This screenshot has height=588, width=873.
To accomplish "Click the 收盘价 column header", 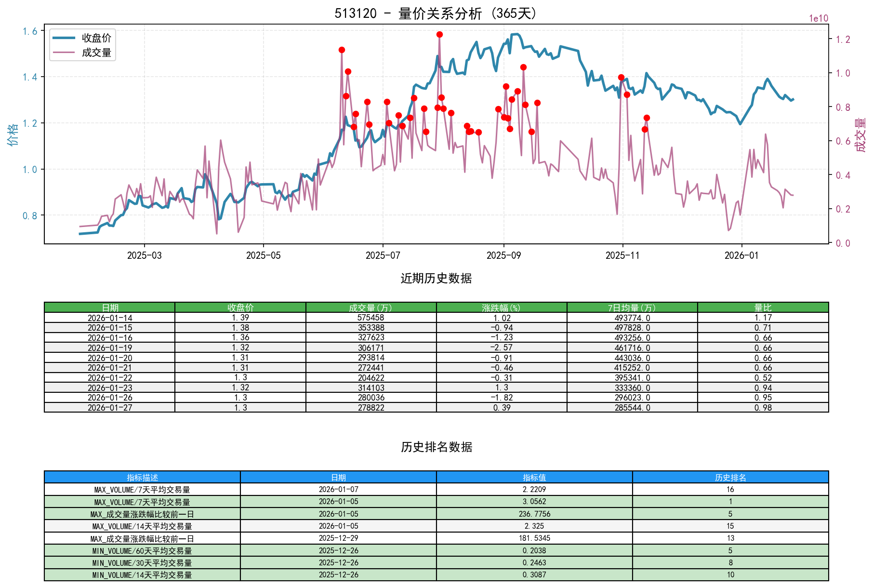I will (x=239, y=306).
